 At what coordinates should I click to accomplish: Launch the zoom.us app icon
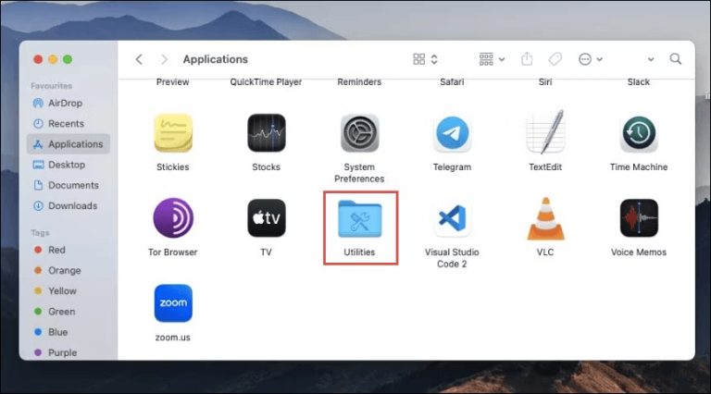(x=173, y=303)
